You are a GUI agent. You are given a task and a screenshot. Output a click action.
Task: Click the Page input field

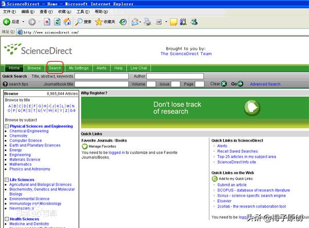[199, 84]
